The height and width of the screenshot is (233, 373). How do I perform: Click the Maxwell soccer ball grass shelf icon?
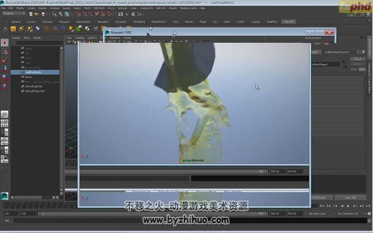(x=80, y=29)
